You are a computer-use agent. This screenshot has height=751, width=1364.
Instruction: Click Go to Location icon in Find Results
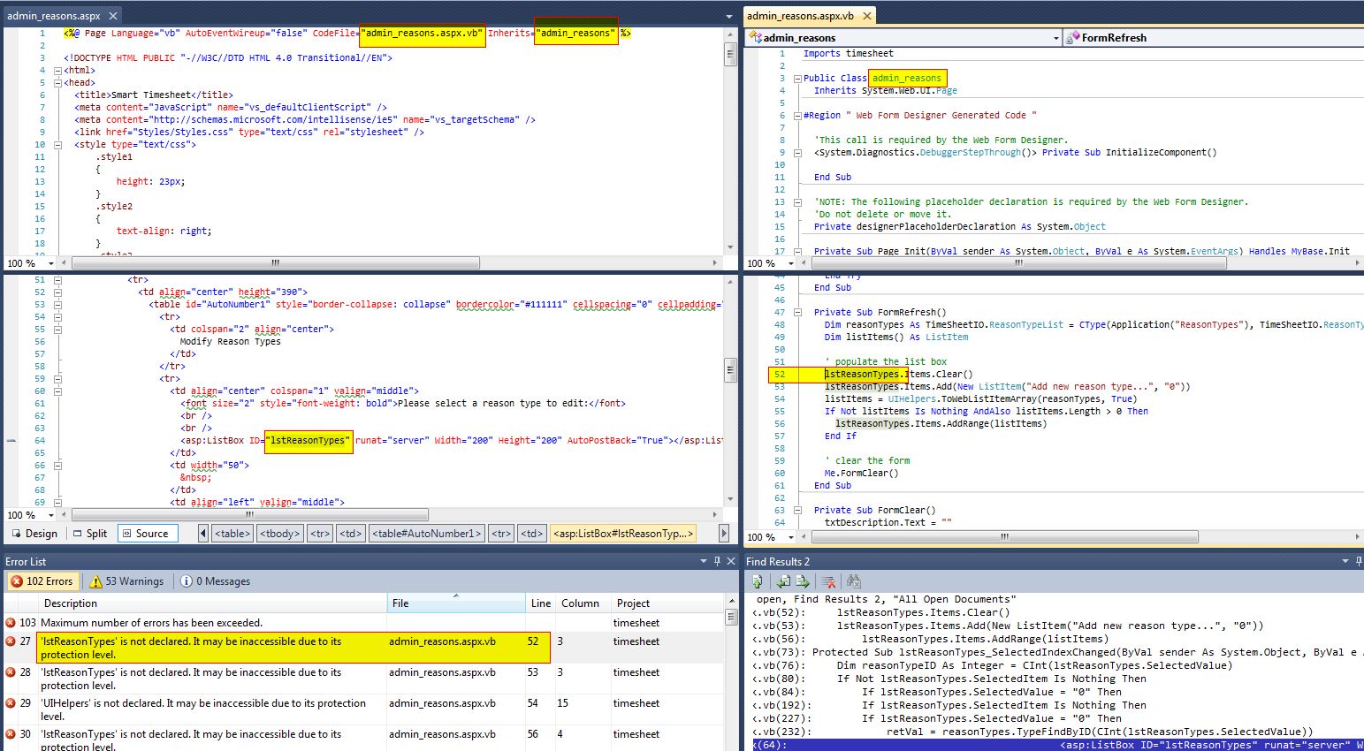(x=758, y=581)
